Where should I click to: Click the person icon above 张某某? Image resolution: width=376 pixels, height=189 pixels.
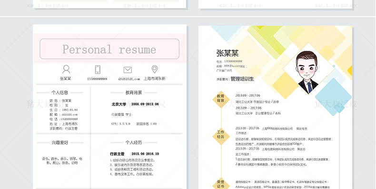[66, 70]
